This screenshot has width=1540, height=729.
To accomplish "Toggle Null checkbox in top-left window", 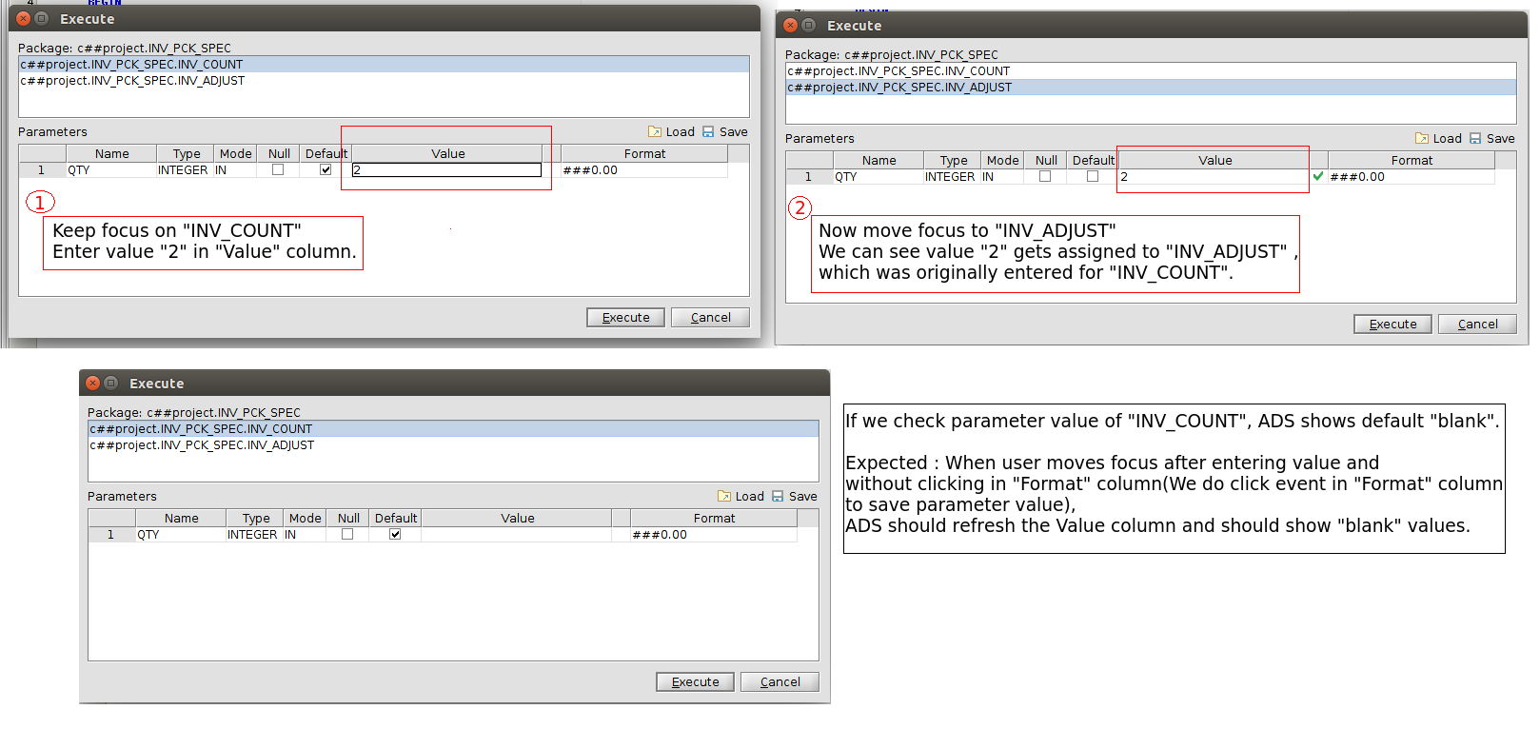I will 278,169.
